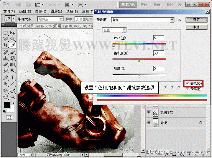Open the tool preset picker arrow

point(13,19)
